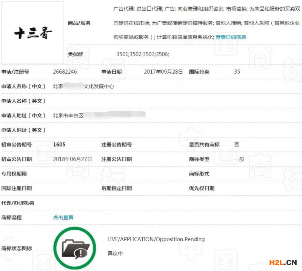
Task: Click the 注册公告日期 label
Action: pyautogui.click(x=117, y=159)
